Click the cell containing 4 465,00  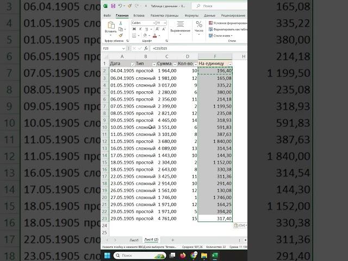167,120
